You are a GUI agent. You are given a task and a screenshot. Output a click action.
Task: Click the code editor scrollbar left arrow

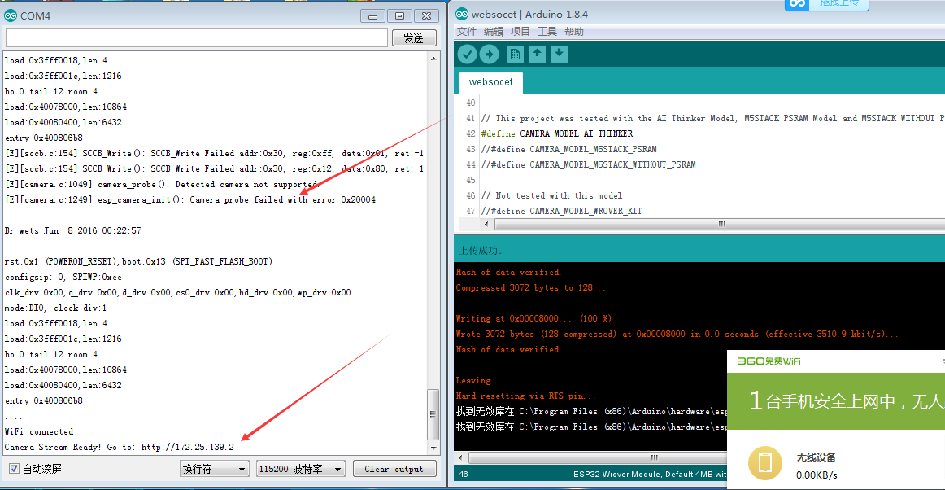[487, 224]
